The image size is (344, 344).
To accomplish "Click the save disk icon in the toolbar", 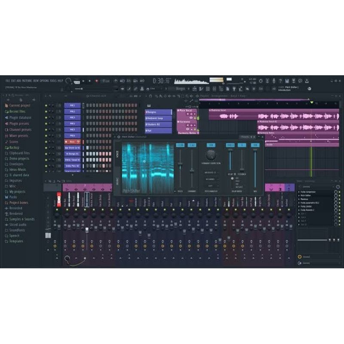I will click(287, 81).
